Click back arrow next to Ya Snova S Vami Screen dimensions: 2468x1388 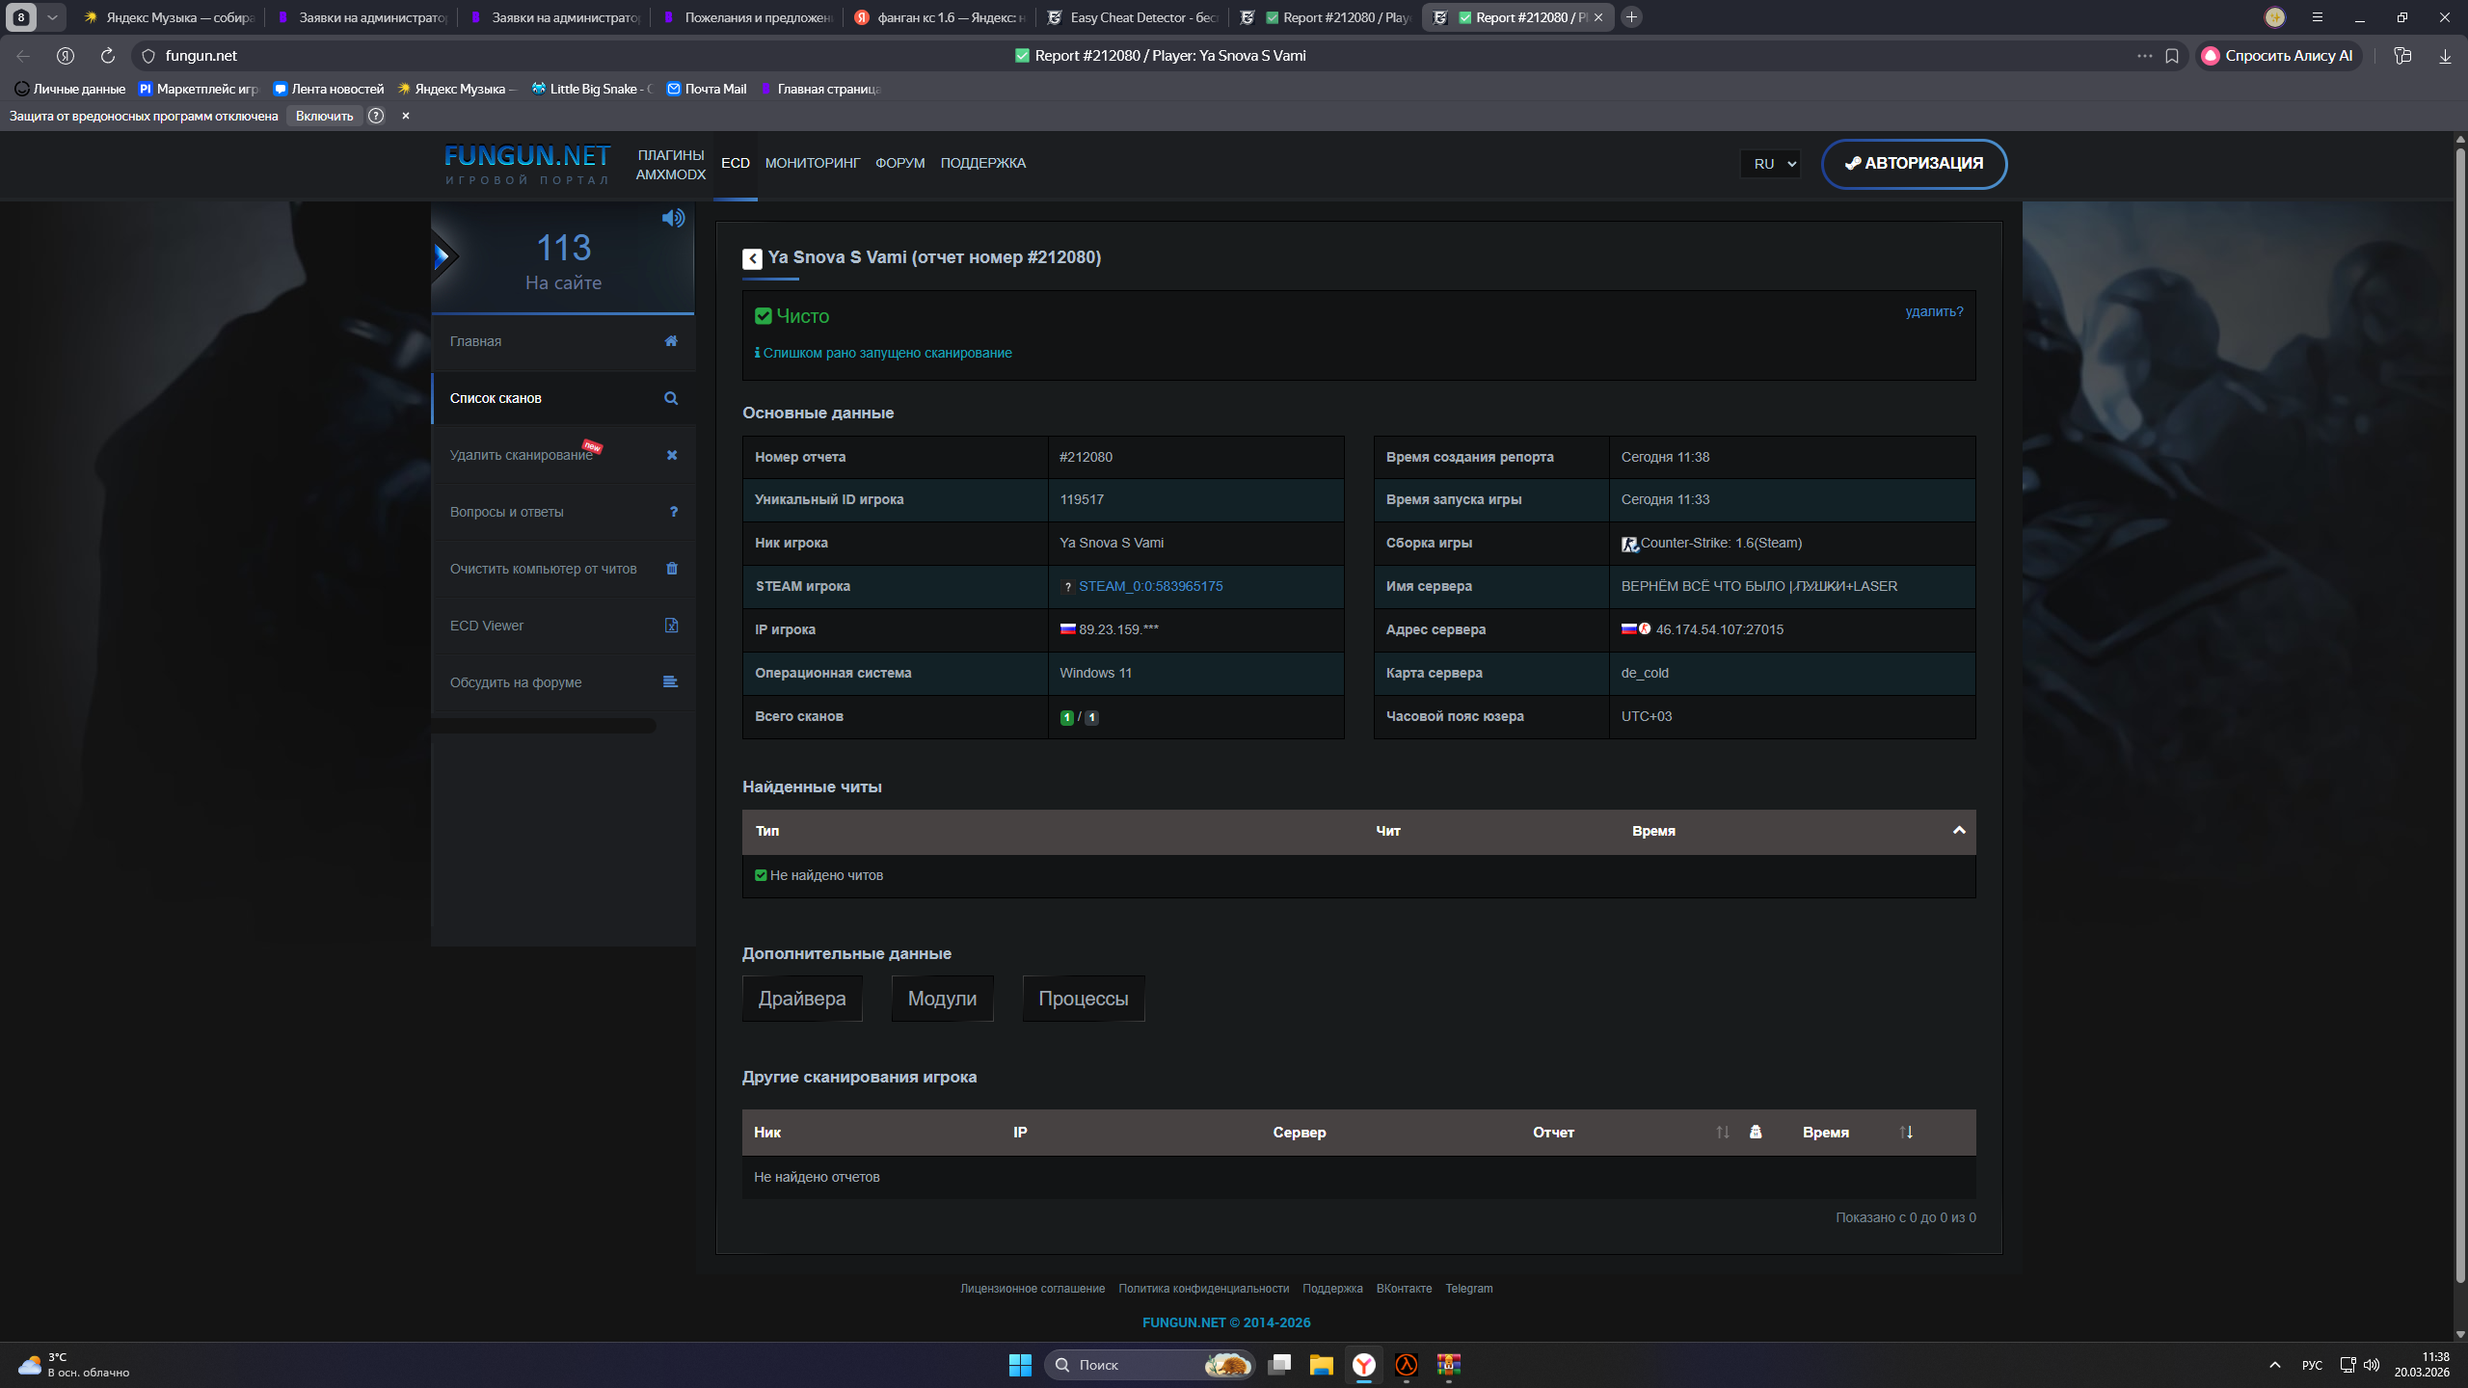point(752,258)
